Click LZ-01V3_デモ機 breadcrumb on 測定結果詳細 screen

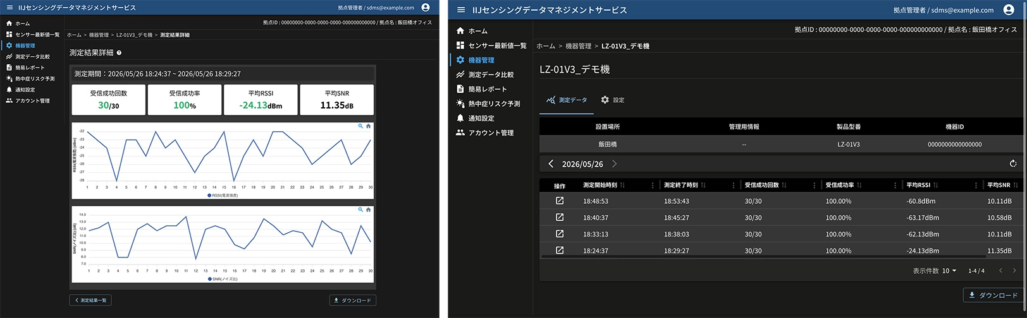click(x=134, y=35)
